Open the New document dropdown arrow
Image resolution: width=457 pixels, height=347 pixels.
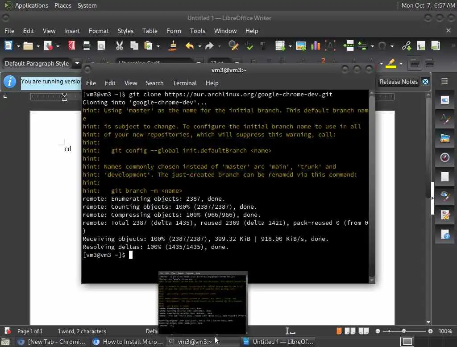(18, 46)
